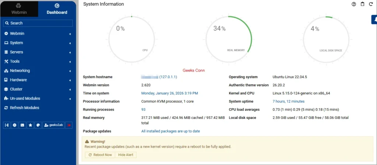Viewport: 377px width, 165px height.
Task: Click the Servers stack icon in the sidebar
Action: 6,52
